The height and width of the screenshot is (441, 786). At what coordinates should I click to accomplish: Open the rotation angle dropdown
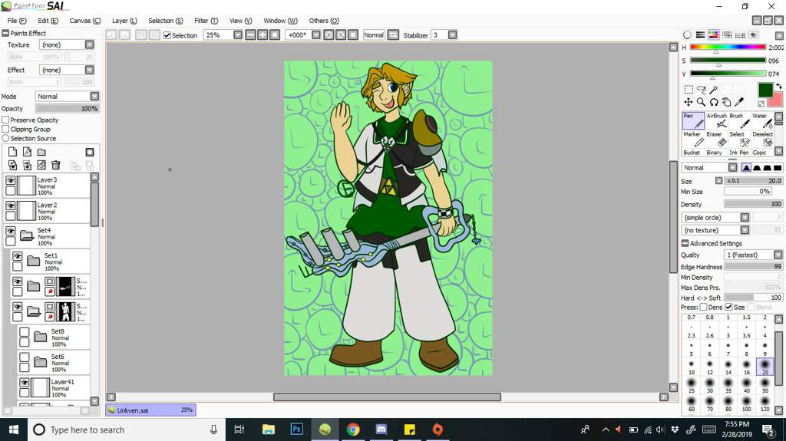pos(315,35)
